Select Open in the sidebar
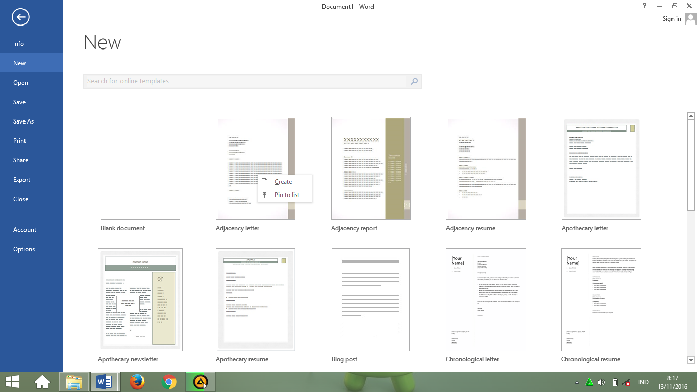Image resolution: width=697 pixels, height=392 pixels. pos(20,82)
